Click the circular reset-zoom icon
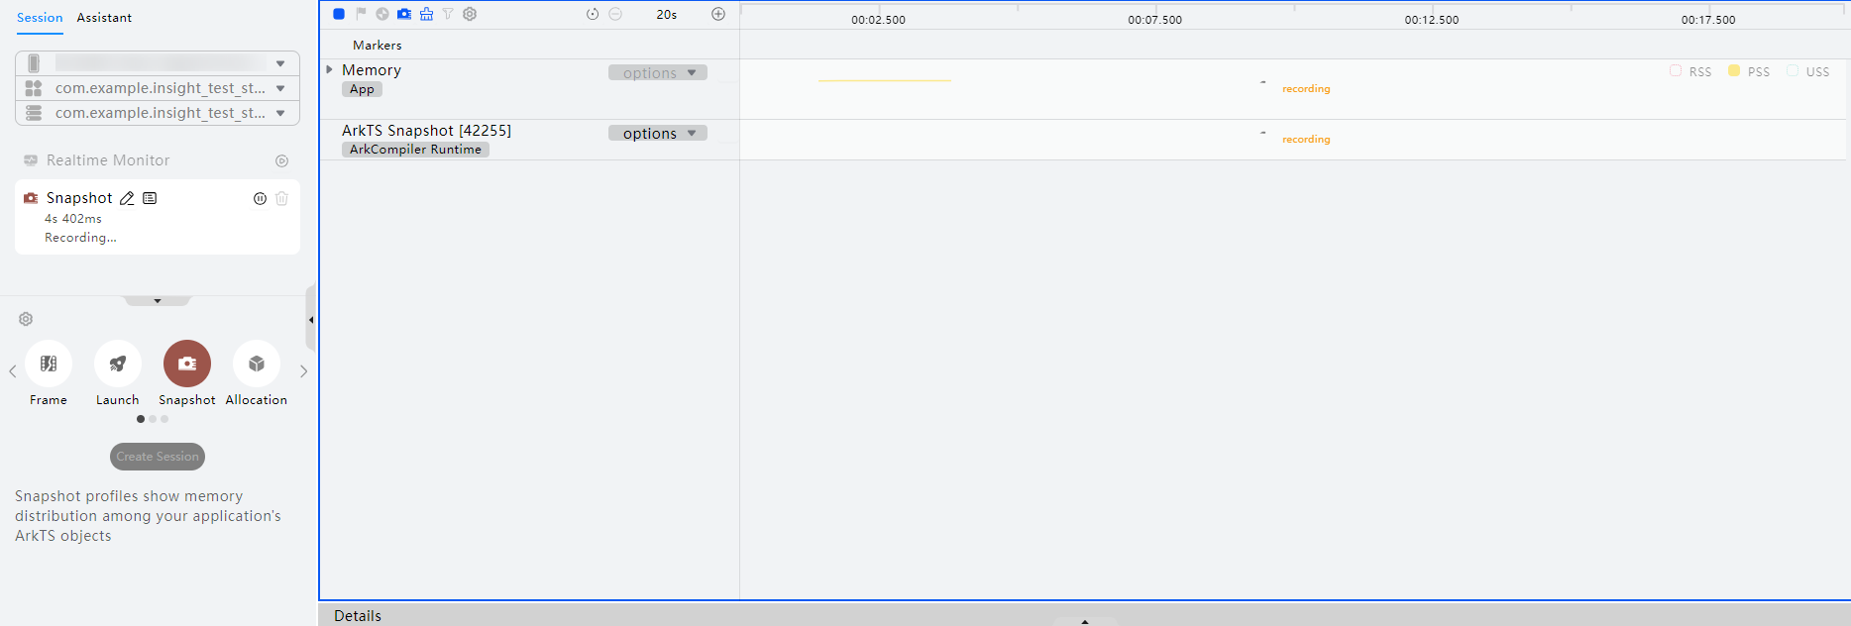 593,14
